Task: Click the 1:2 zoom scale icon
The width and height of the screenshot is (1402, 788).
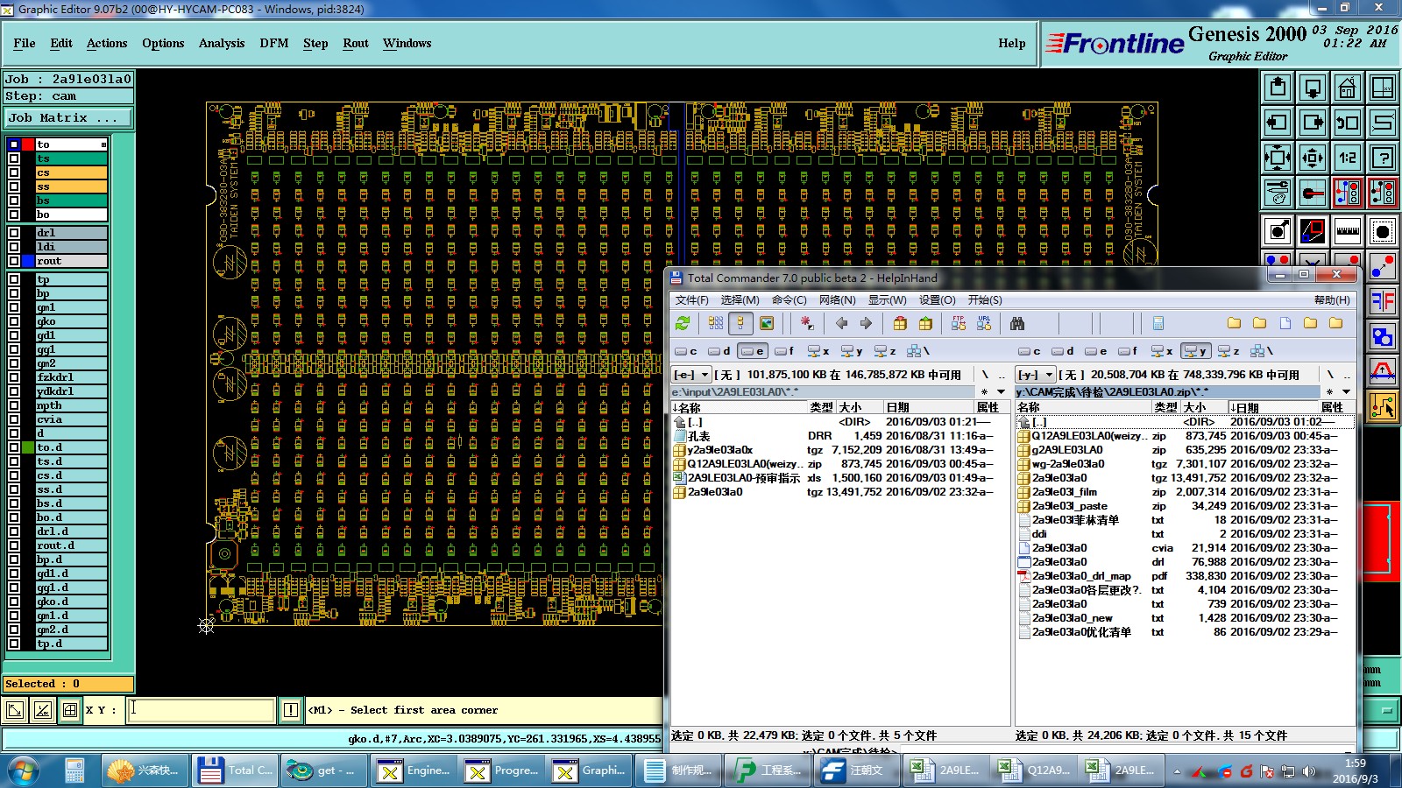Action: click(1347, 158)
